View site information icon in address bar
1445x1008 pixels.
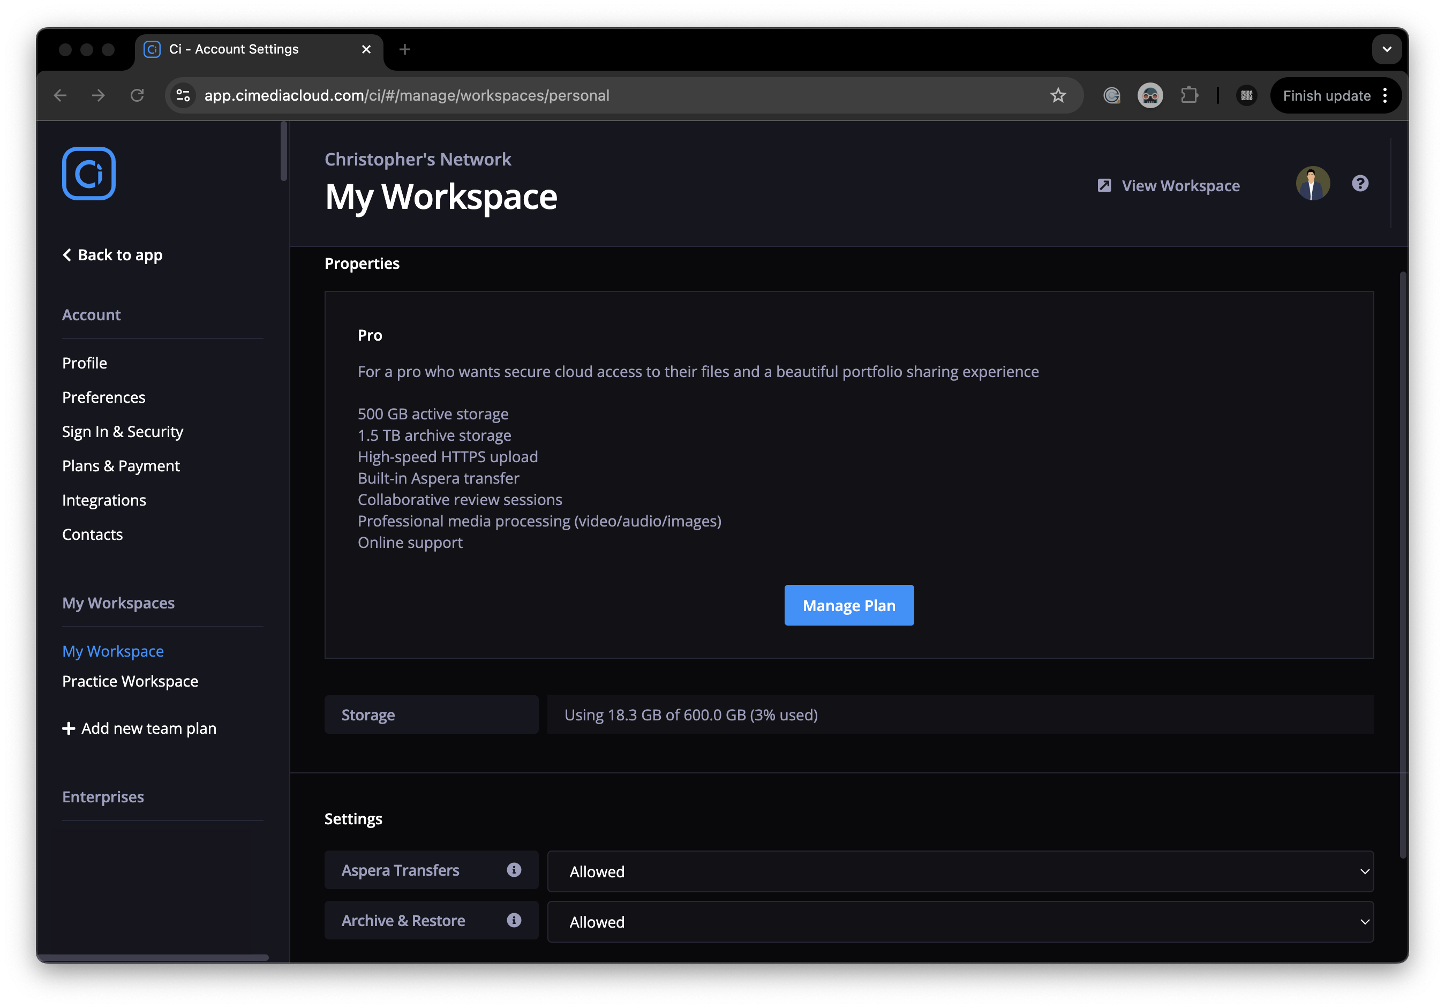tap(183, 95)
